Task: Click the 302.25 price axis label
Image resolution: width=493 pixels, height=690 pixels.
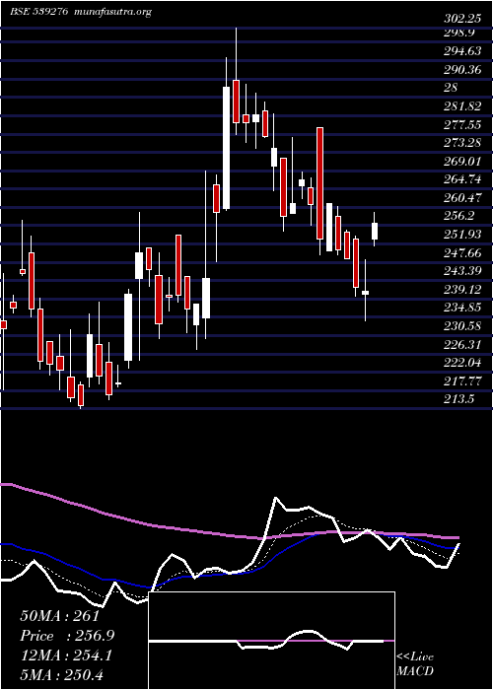Action: click(x=463, y=20)
